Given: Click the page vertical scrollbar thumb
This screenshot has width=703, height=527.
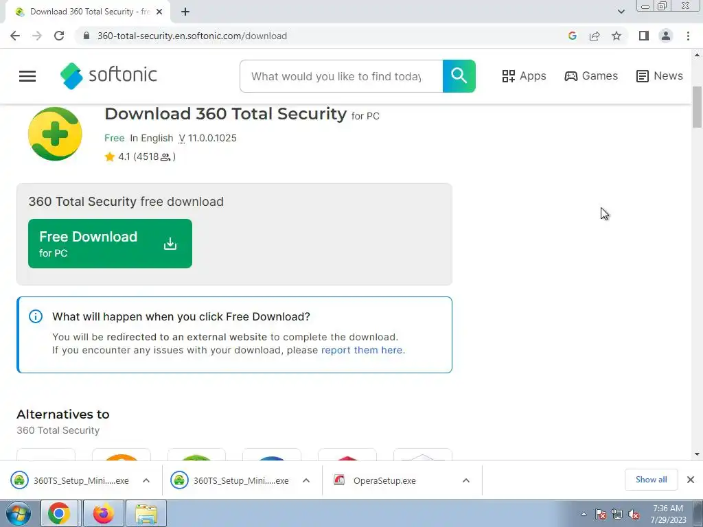Looking at the screenshot, I should tap(697, 107).
